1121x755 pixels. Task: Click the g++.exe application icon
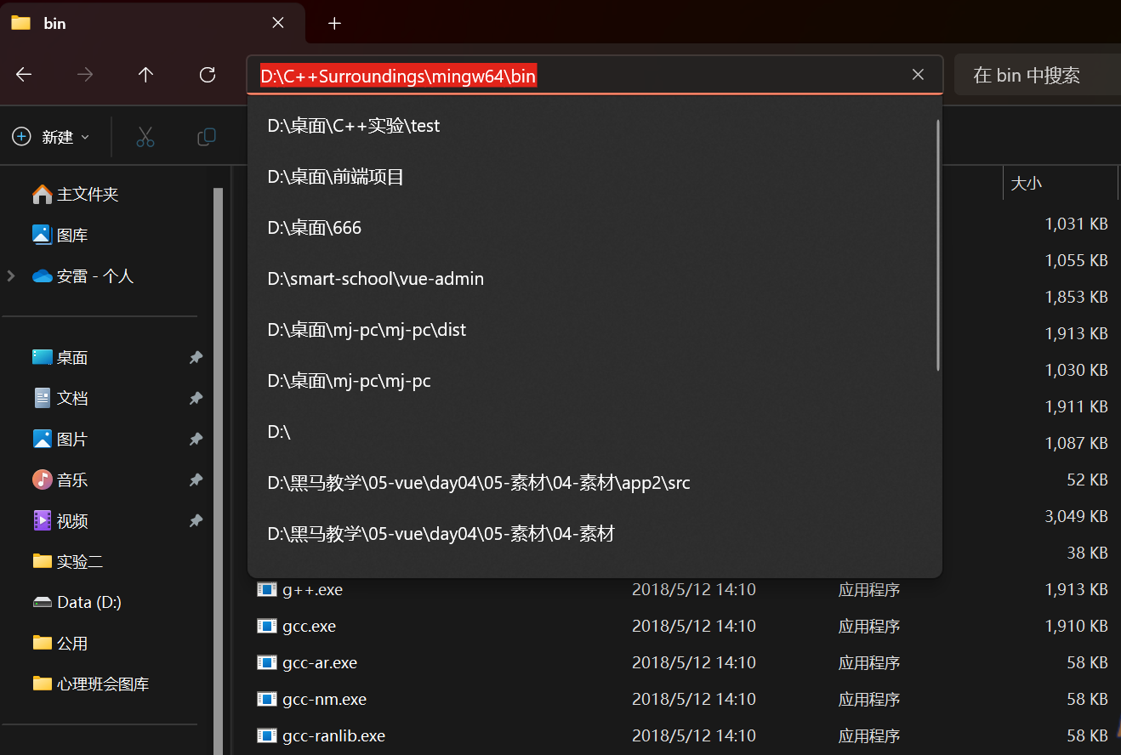(x=267, y=589)
